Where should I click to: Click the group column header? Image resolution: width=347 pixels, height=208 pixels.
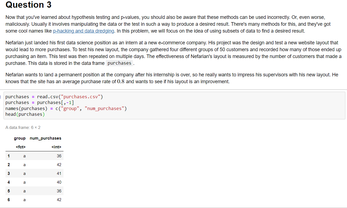20,138
